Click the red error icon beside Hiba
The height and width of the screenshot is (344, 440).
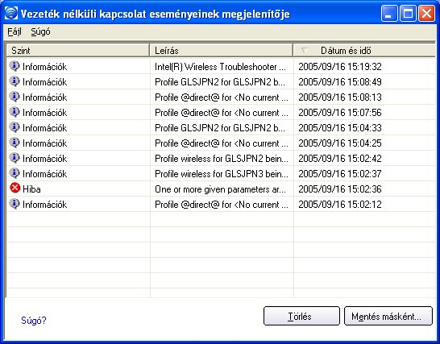(15, 188)
